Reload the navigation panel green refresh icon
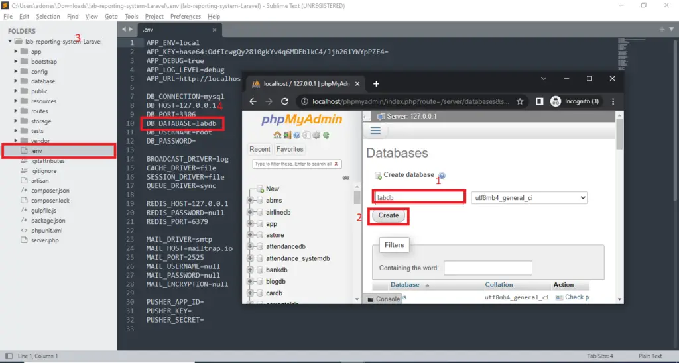Image resolution: width=679 pixels, height=363 pixels. coord(326,135)
